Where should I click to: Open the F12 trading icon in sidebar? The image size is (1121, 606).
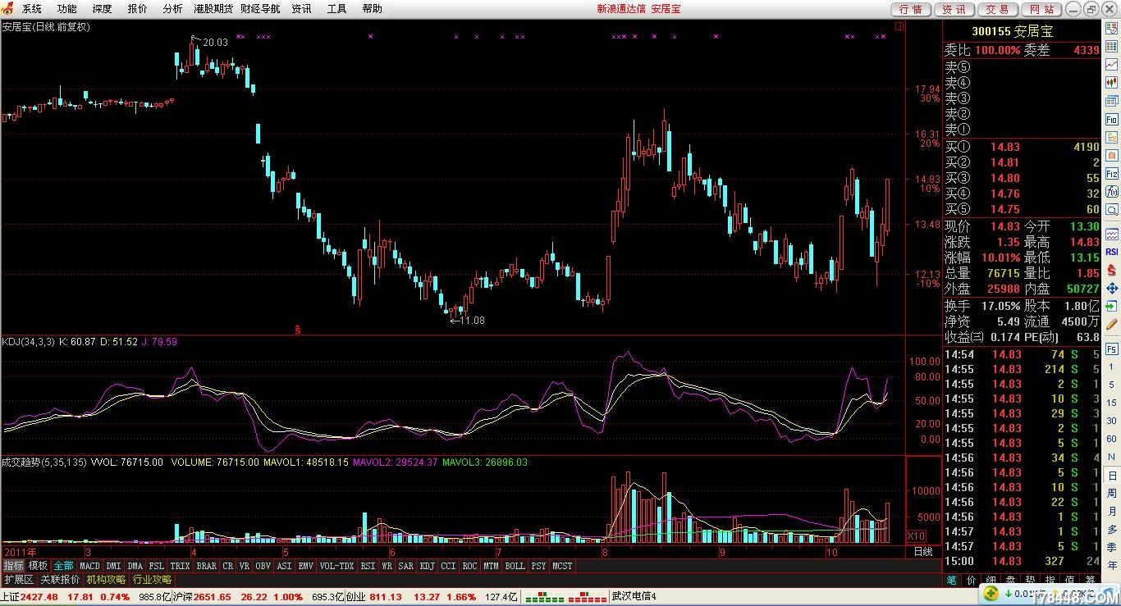(x=1112, y=174)
